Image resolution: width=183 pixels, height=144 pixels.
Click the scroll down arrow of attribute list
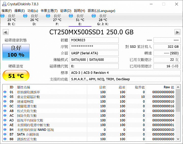[x=178, y=139]
